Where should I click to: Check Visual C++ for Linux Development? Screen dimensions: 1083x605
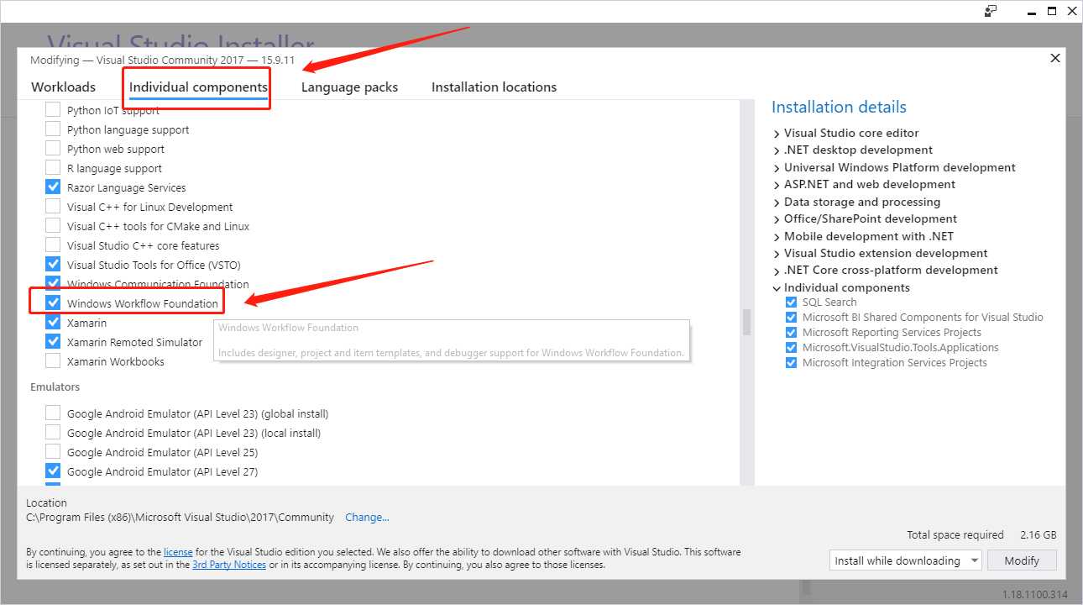pyautogui.click(x=53, y=207)
